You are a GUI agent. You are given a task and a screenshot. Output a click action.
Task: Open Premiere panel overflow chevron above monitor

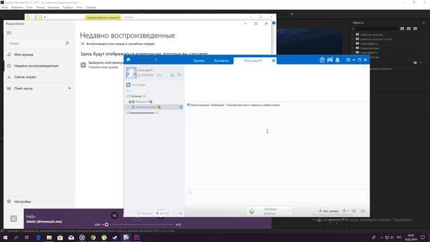[292, 13]
